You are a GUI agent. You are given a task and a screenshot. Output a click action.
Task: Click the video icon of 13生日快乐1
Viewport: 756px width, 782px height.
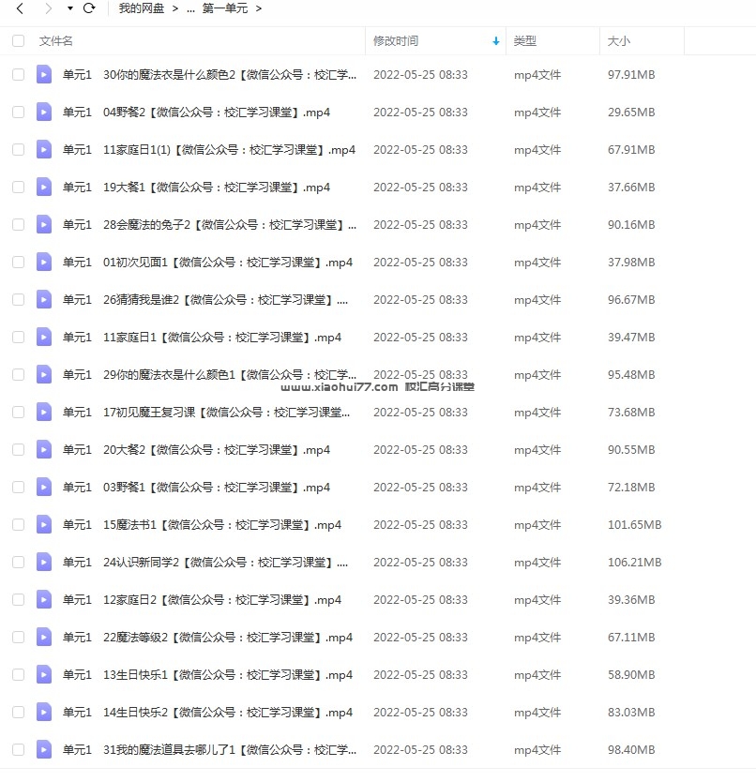pos(44,675)
